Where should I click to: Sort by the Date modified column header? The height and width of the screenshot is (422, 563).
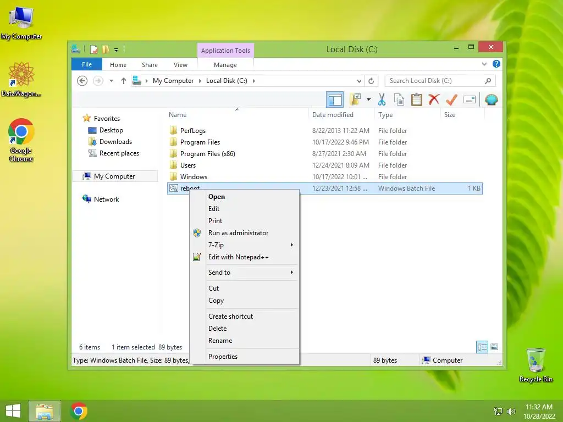[x=341, y=115]
